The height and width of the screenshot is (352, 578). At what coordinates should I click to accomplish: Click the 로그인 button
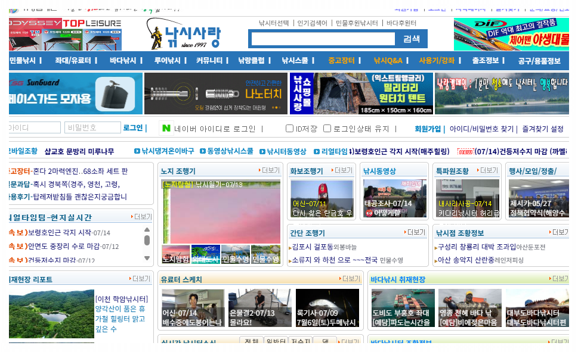coord(131,127)
